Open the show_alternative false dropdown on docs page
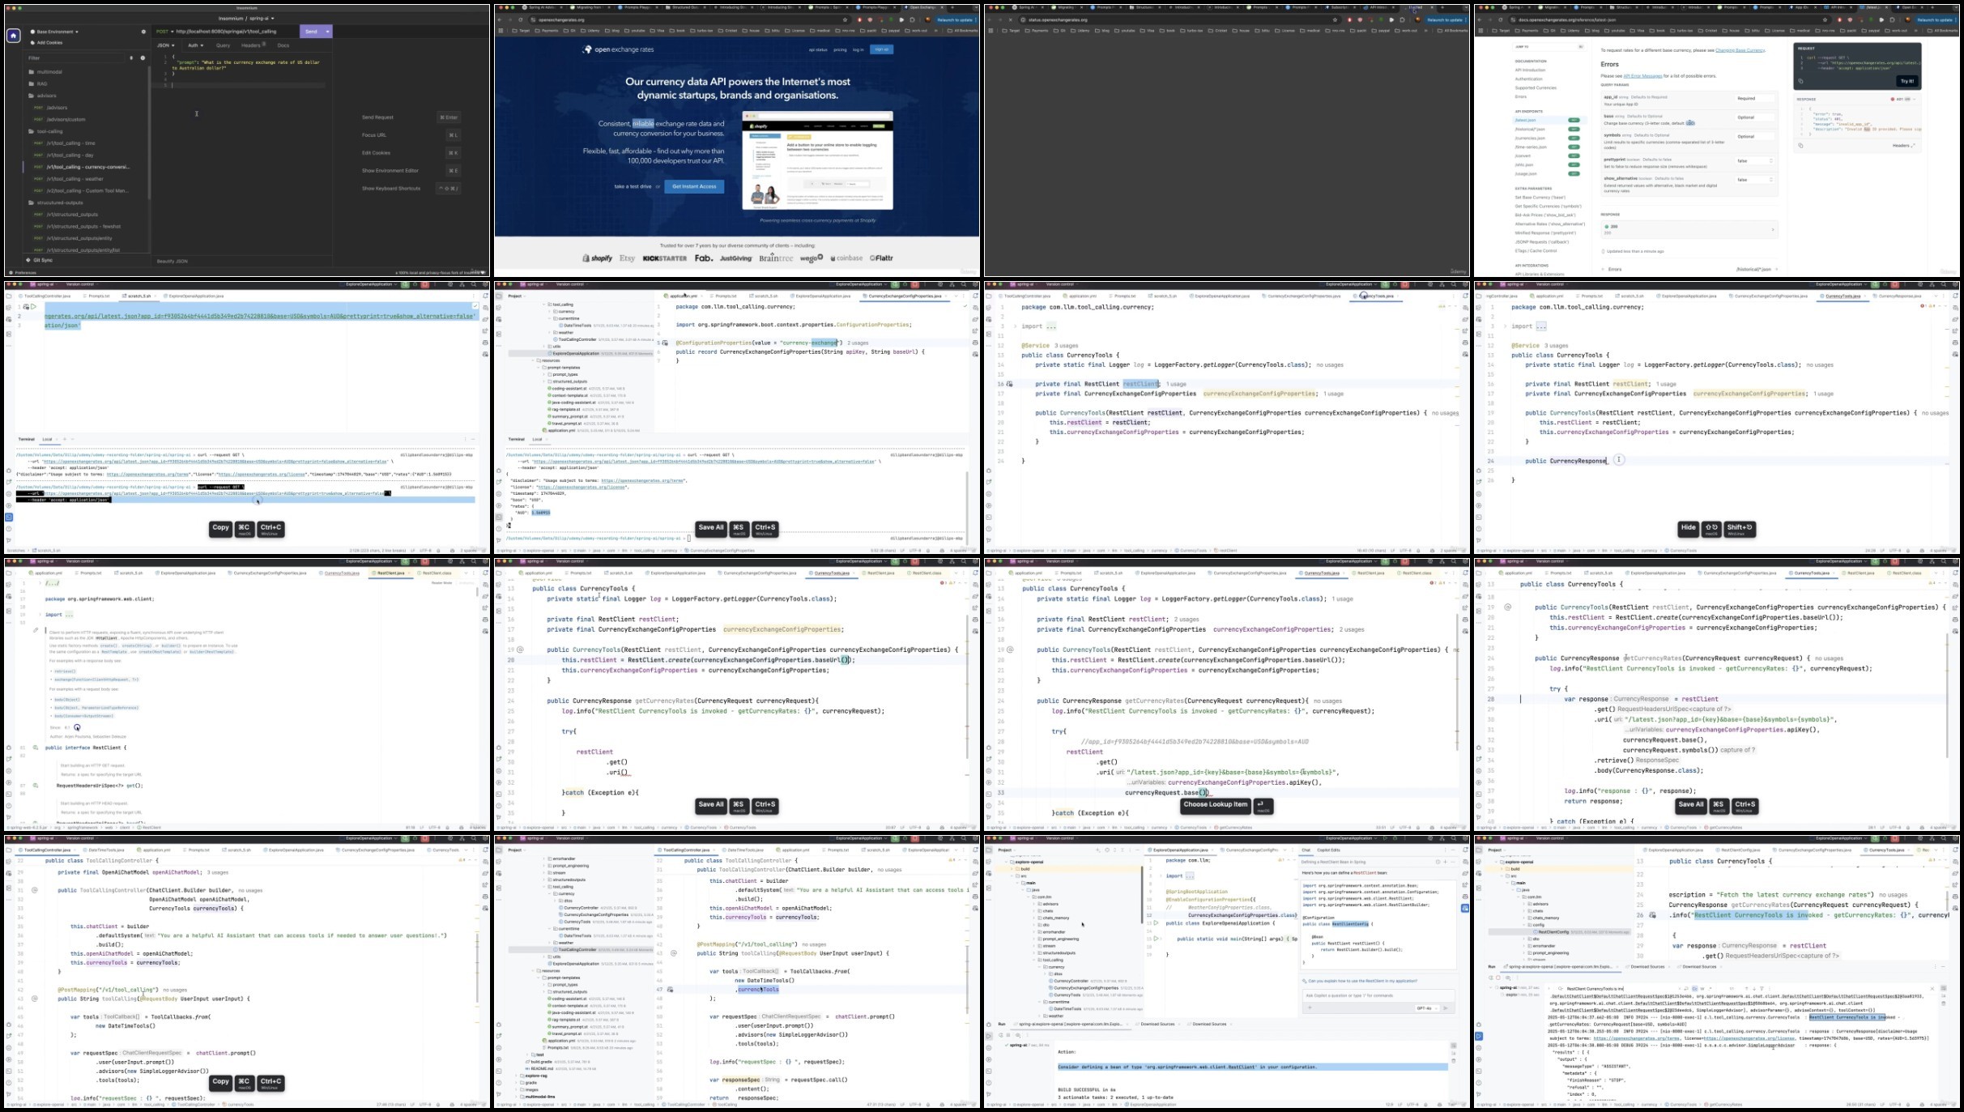This screenshot has height=1112, width=1964. 1754,180
